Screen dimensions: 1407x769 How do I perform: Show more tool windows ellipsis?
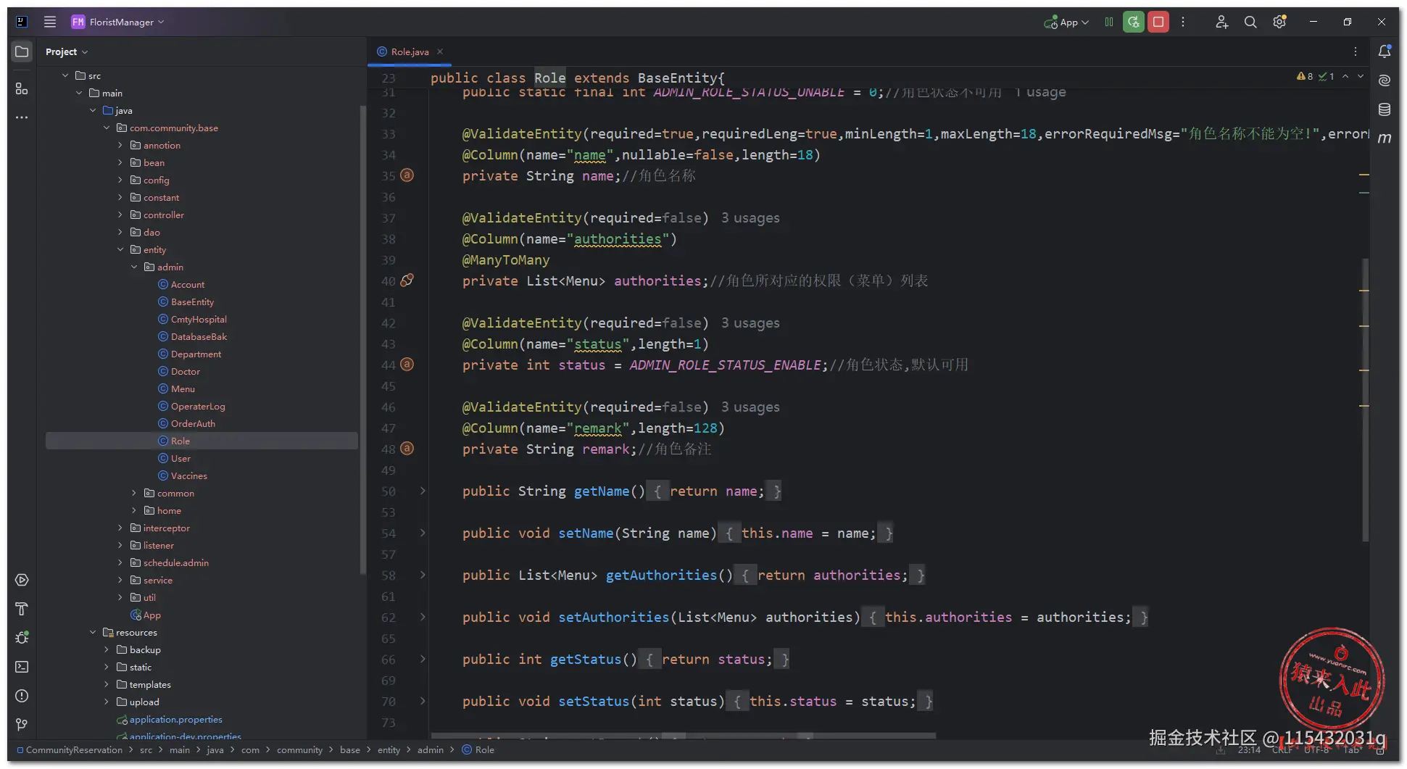click(22, 117)
